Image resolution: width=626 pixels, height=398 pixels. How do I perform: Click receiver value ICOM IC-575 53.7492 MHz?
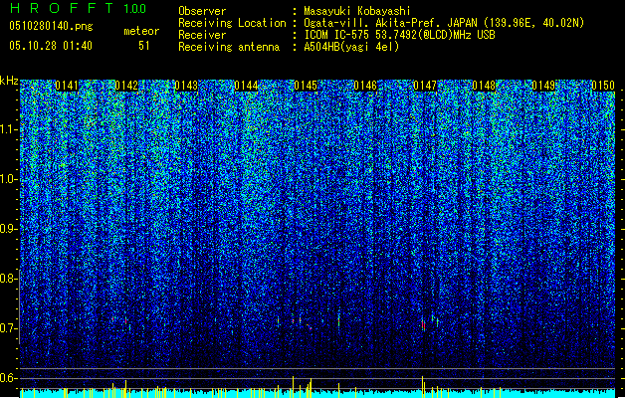[x=399, y=35]
